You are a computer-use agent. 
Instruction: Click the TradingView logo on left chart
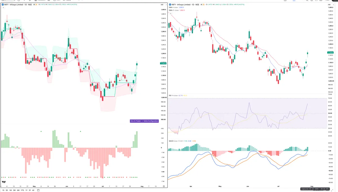[x=4, y=182]
